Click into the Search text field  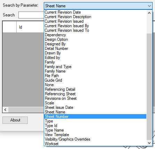(x=31, y=15)
